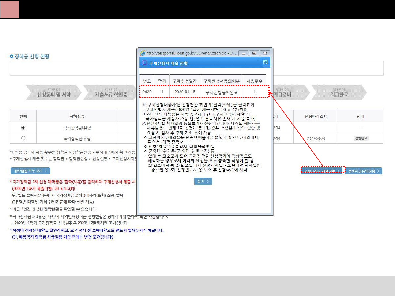Click the 구제신청서 제출현황 button
395x296 pixels.
click(322, 171)
